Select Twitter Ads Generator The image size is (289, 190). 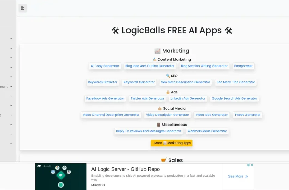147,99
